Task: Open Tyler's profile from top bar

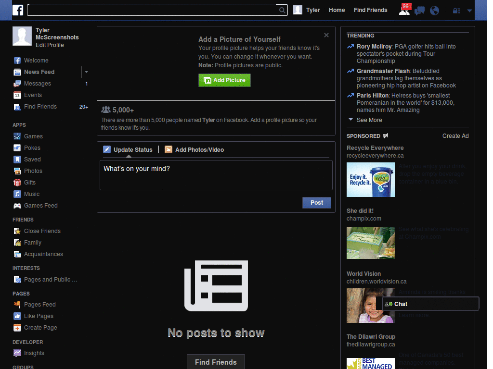Action: [x=307, y=10]
